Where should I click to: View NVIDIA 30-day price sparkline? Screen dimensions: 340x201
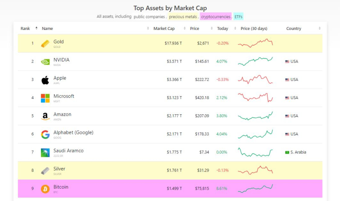(x=255, y=61)
